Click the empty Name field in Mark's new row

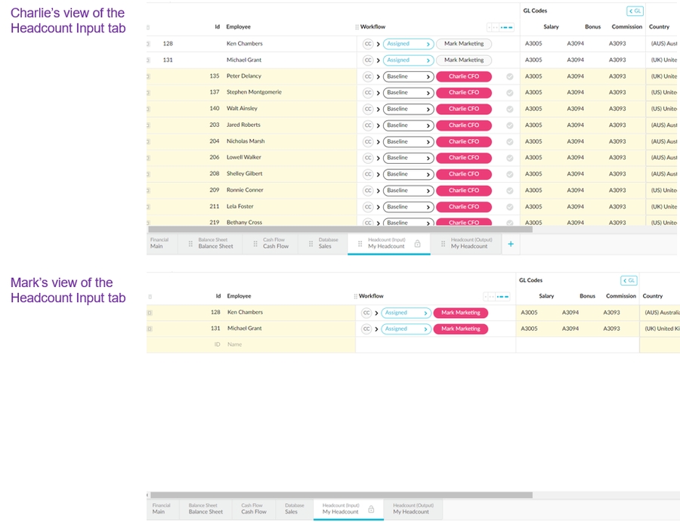click(235, 344)
